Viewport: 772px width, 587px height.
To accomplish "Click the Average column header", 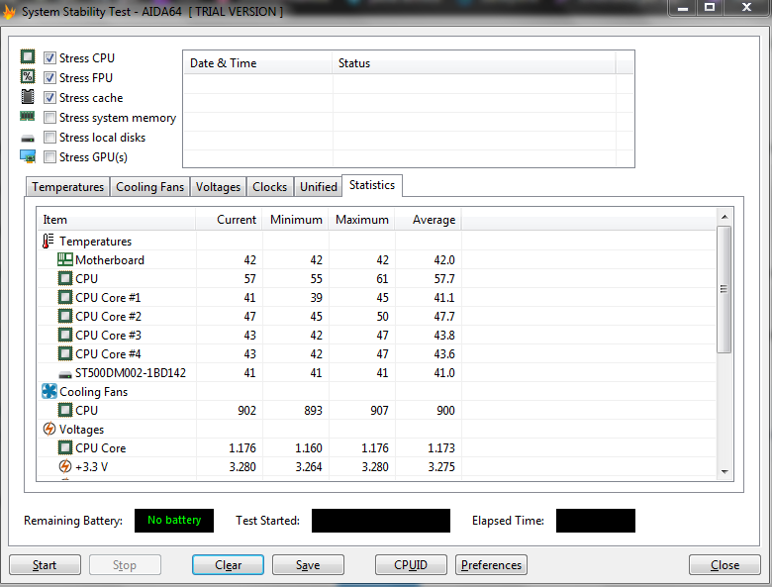I will [x=429, y=220].
